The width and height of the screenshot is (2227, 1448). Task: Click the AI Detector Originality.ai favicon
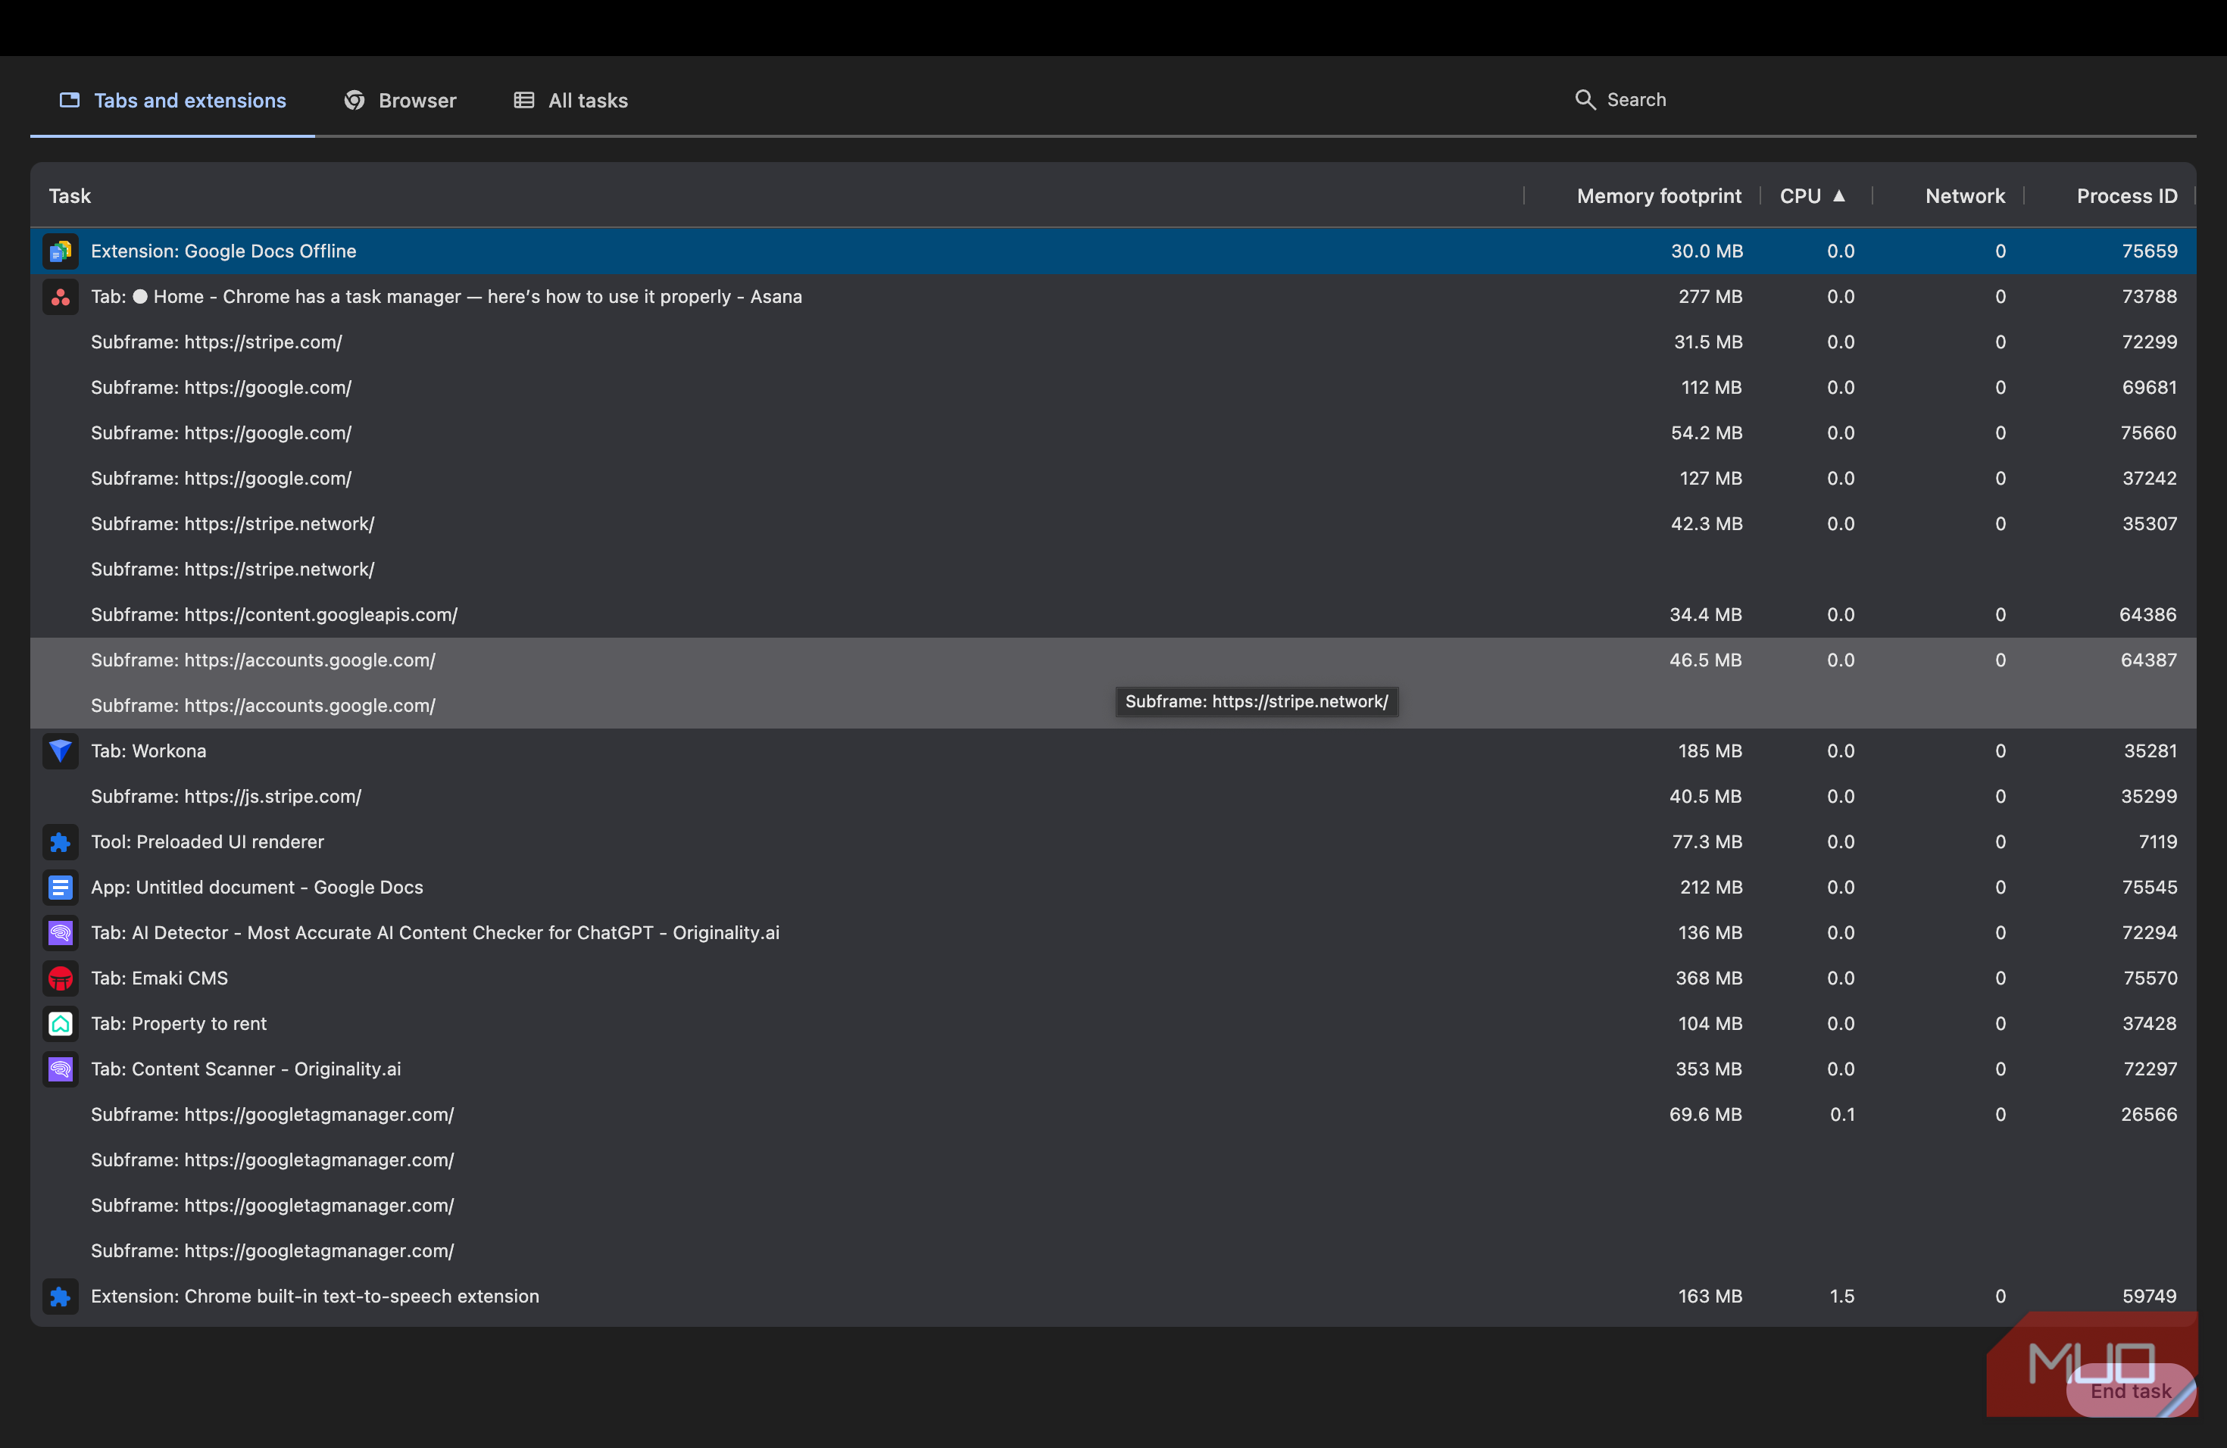[61, 934]
